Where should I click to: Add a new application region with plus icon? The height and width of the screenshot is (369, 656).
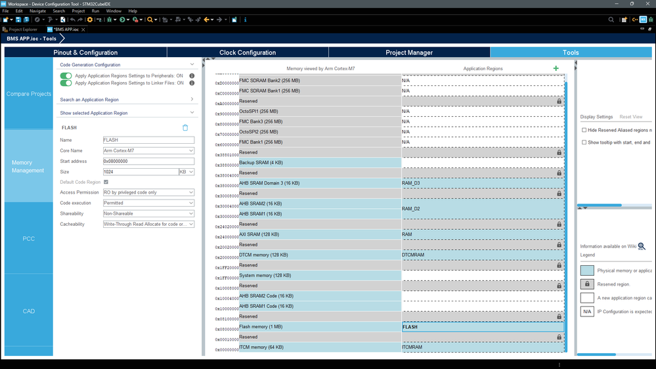pyautogui.click(x=556, y=68)
